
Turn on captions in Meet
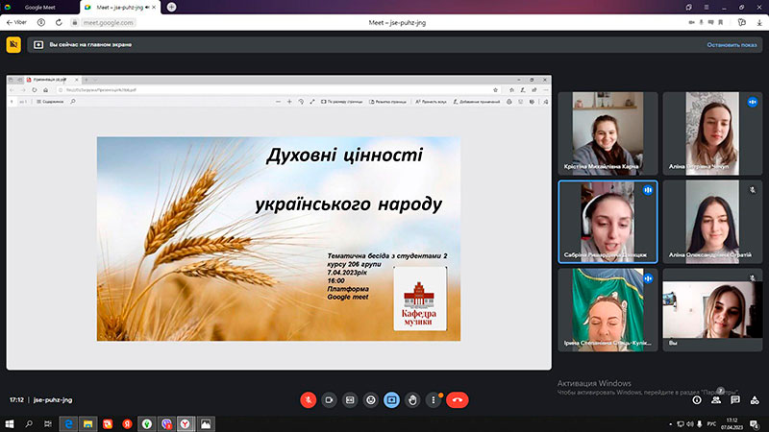pos(350,400)
